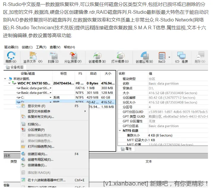
Task: Click the Refresh (刷新) toolbar icon
Action: tap(11, 57)
